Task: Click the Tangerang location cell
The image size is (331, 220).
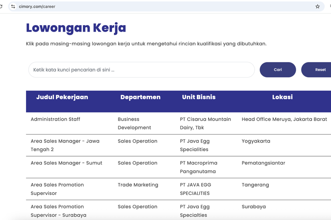Action: pyautogui.click(x=255, y=185)
